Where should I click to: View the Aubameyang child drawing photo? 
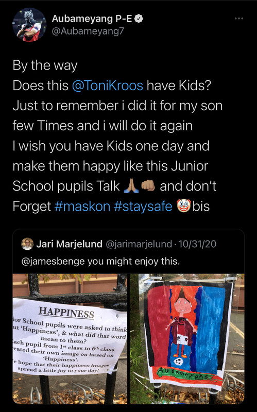pos(187,339)
